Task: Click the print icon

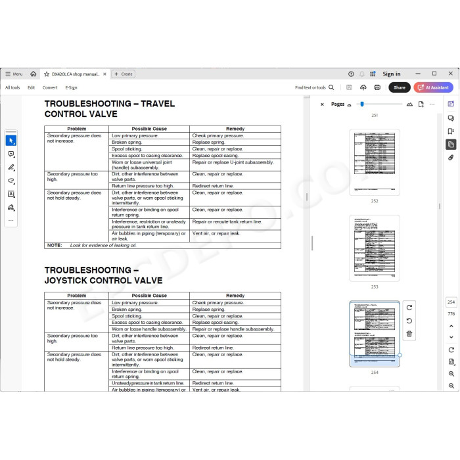Action: [x=377, y=87]
